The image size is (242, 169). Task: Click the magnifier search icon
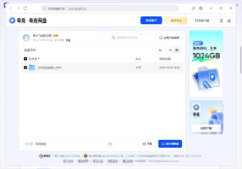pyautogui.click(x=113, y=37)
